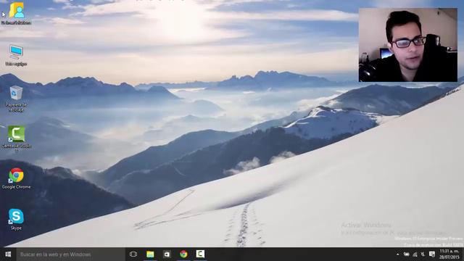Expand the hidden system tray icons

397,254
